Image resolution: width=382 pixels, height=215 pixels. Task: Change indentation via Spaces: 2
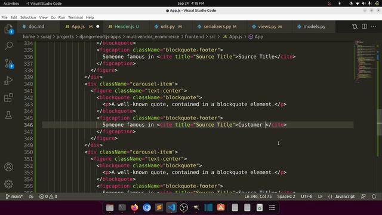coord(286,196)
